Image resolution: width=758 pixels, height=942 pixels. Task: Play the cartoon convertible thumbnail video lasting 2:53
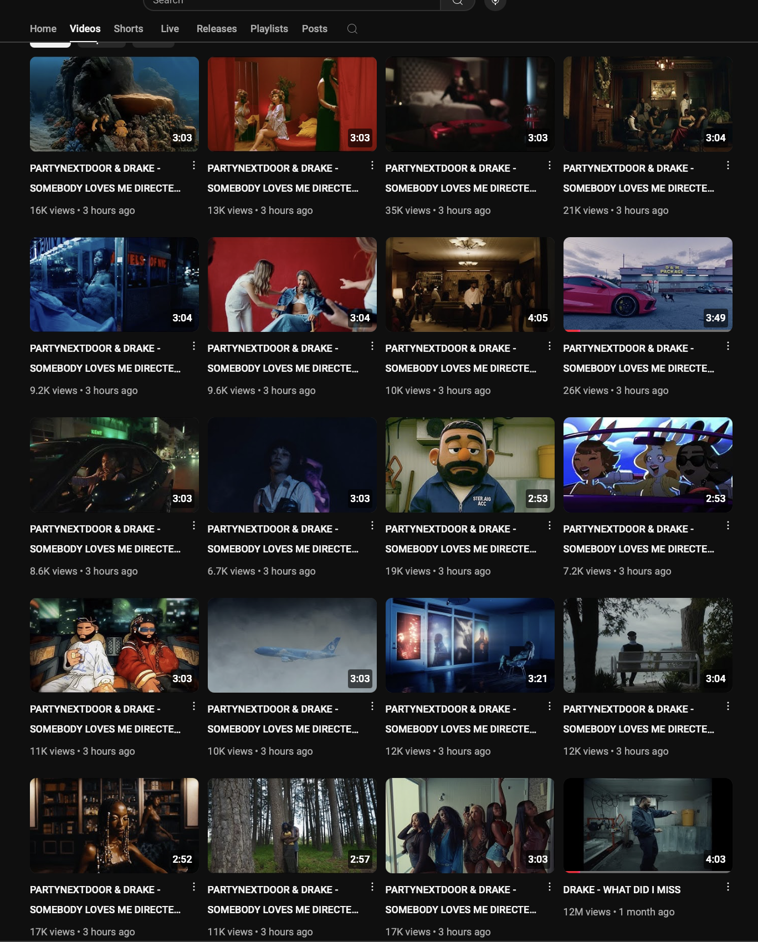pyautogui.click(x=648, y=465)
